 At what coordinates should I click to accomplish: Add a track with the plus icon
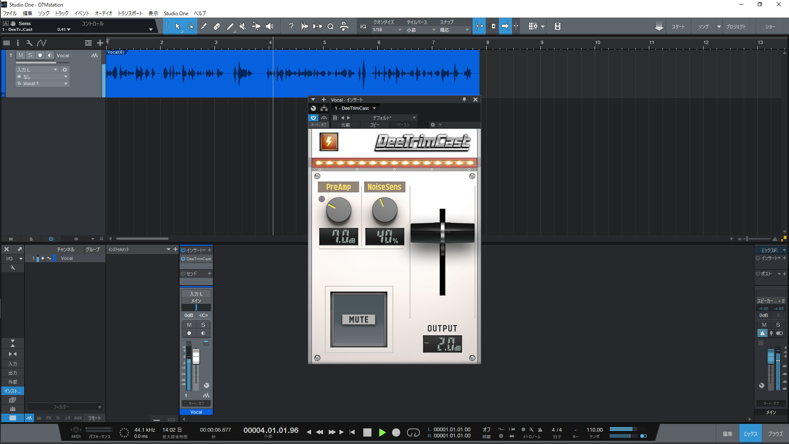pos(100,43)
